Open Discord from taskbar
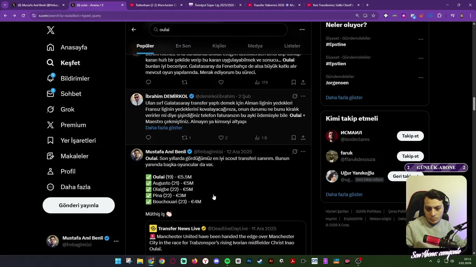Screen dimensions: 476x267 (x=216, y=261)
